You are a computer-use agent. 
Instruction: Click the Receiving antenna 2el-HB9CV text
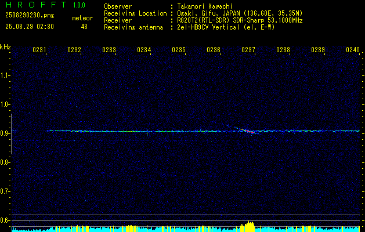click(x=226, y=27)
